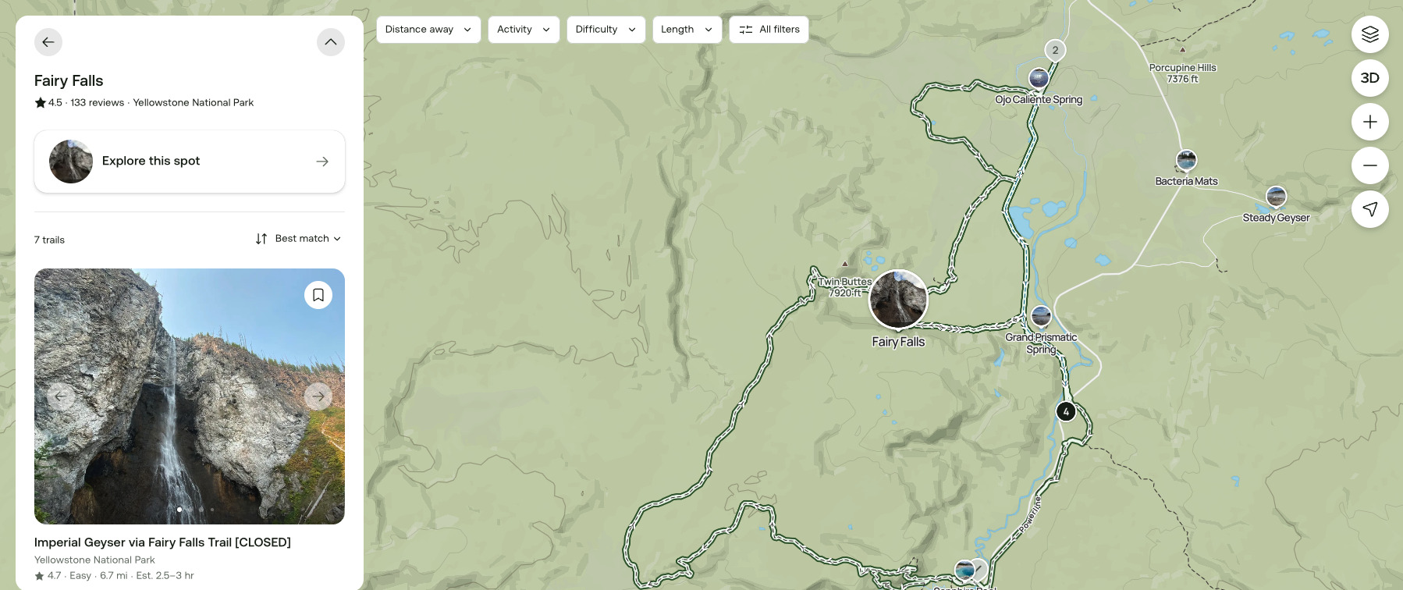Change the Best match sort order

[298, 239]
